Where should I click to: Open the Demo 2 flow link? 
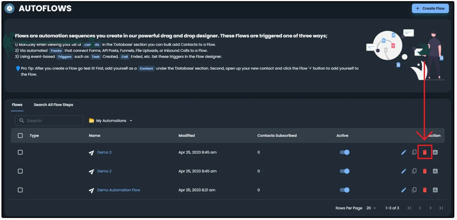[104, 171]
